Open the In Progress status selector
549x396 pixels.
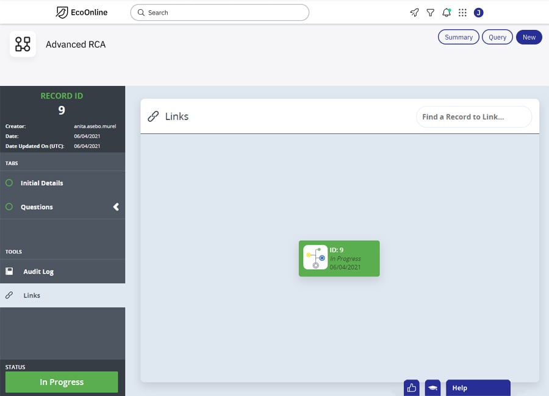[62, 382]
